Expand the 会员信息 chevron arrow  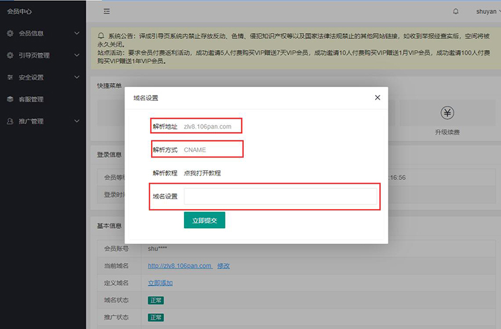pyautogui.click(x=77, y=33)
